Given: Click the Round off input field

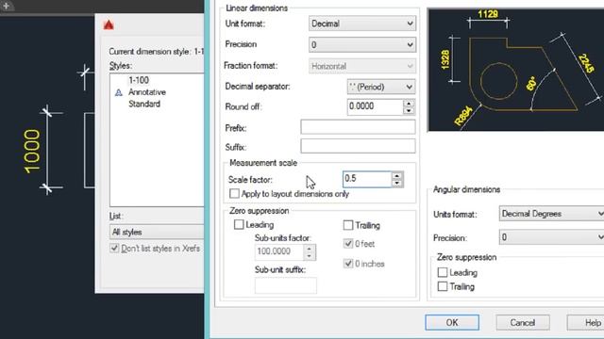Looking at the screenshot, I should point(376,106).
